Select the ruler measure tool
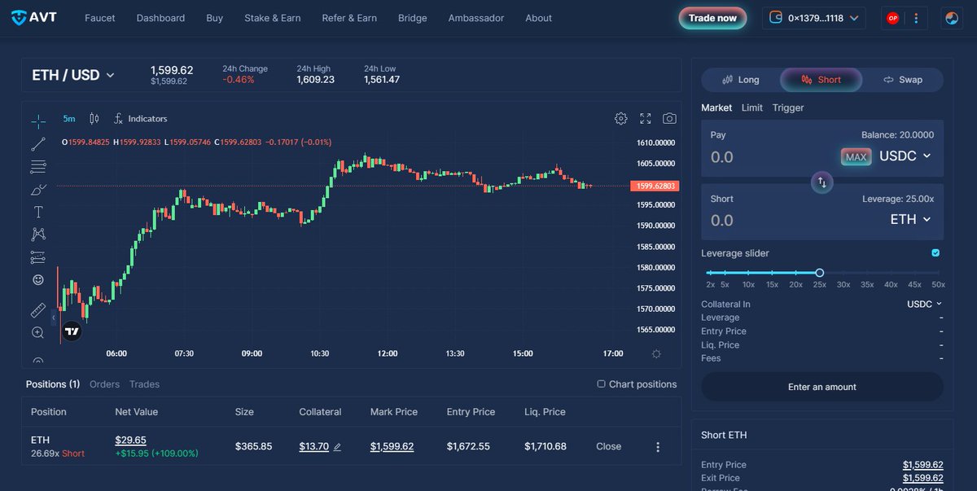The image size is (977, 491). pos(38,310)
